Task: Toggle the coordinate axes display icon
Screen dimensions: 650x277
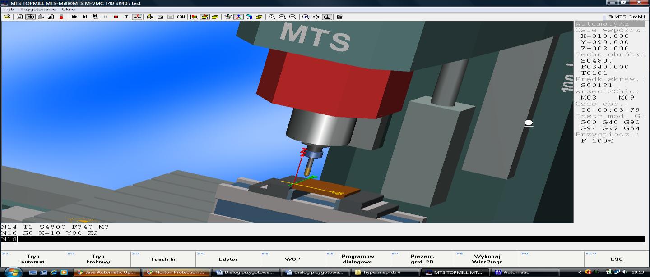Action: pos(238,17)
